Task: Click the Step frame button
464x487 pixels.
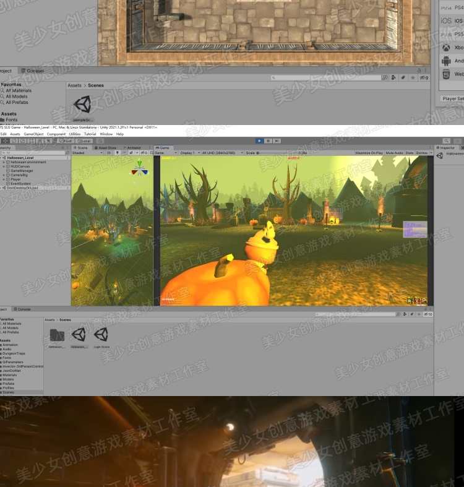Action: click(x=277, y=141)
